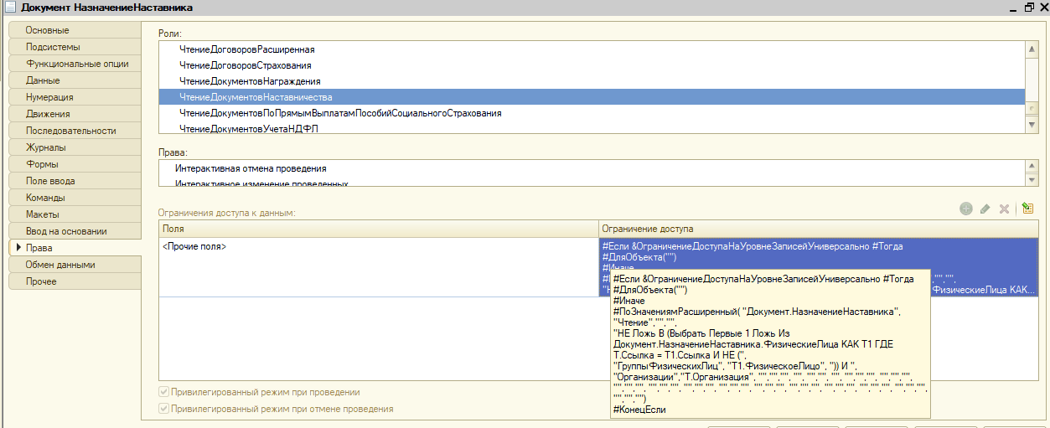Open the Поле ввода tab
Viewport: 1050px width, 428px height.
[x=75, y=181]
